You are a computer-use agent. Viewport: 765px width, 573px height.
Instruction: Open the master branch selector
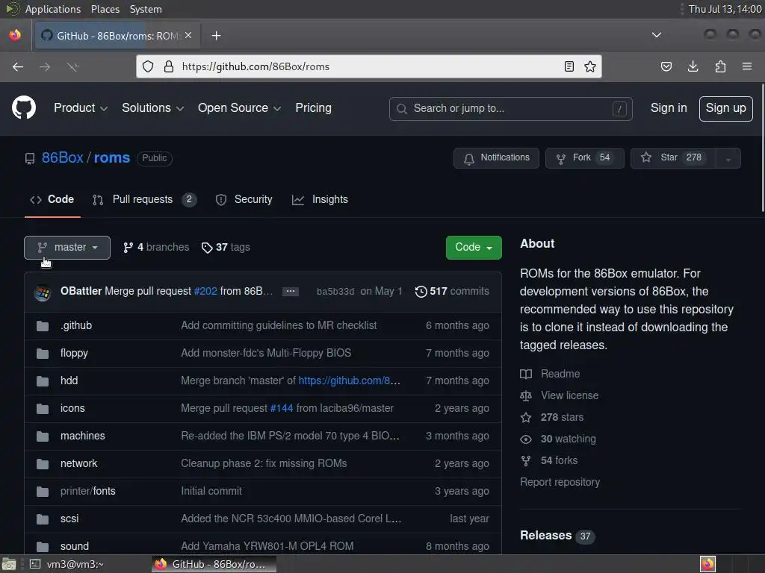coord(67,248)
